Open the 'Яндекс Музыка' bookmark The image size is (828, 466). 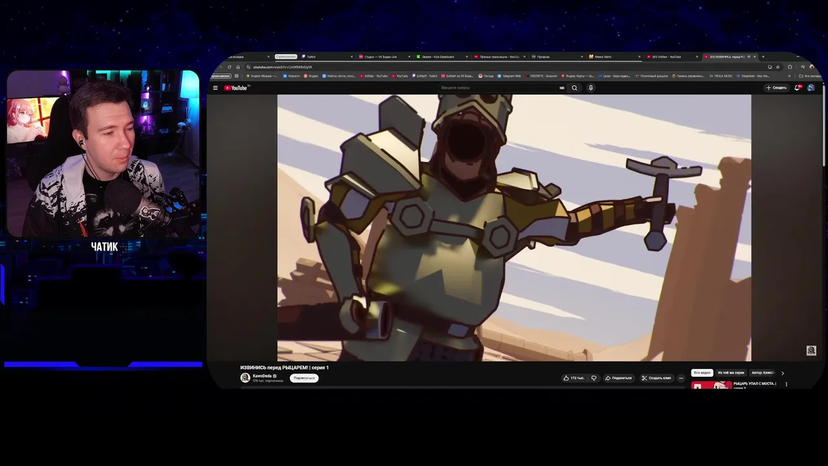click(x=263, y=76)
